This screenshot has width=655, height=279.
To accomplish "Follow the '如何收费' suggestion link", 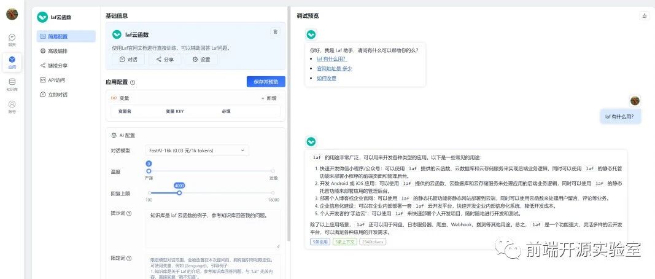I will tap(326, 78).
